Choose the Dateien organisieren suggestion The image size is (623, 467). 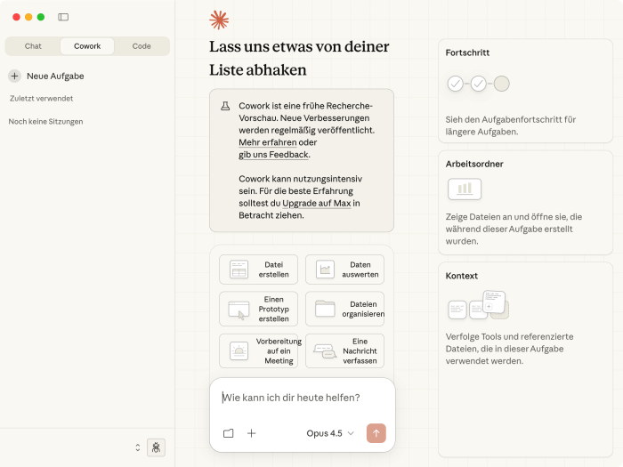[344, 309]
